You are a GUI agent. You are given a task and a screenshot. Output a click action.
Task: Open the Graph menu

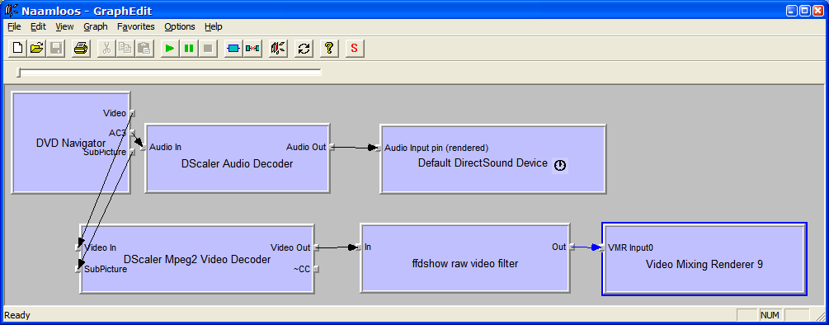[x=95, y=26]
